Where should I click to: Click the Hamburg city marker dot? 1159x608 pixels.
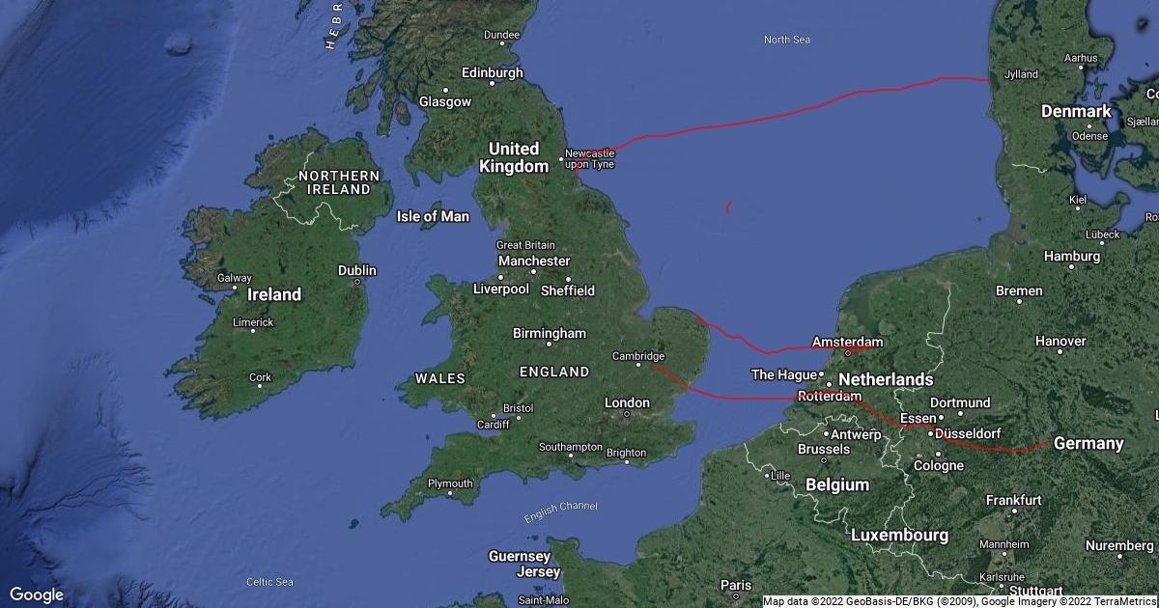coord(1072,269)
